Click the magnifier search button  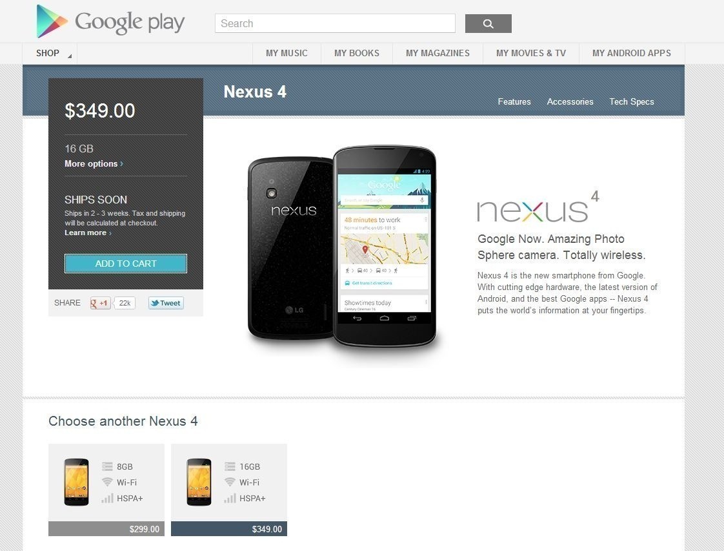pyautogui.click(x=488, y=23)
